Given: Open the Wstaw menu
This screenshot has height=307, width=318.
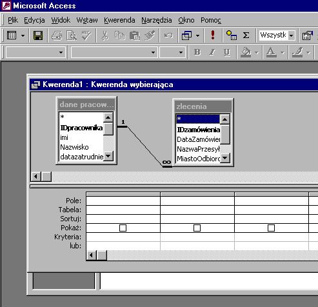Looking at the screenshot, I should (x=87, y=20).
